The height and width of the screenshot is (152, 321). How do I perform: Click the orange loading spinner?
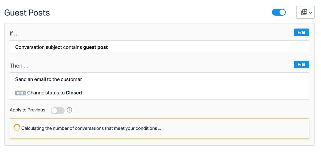pos(17,128)
